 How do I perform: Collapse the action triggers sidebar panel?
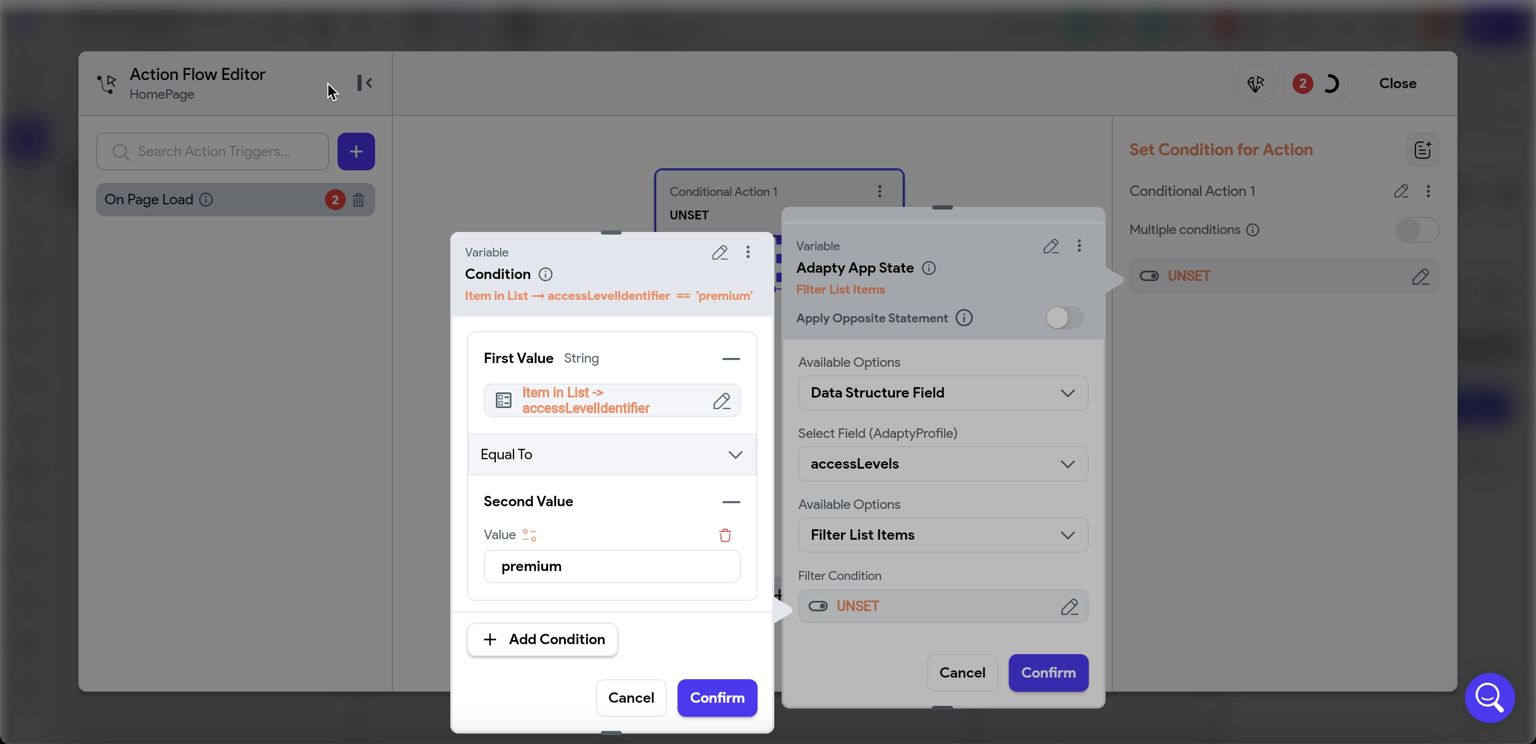pos(364,83)
